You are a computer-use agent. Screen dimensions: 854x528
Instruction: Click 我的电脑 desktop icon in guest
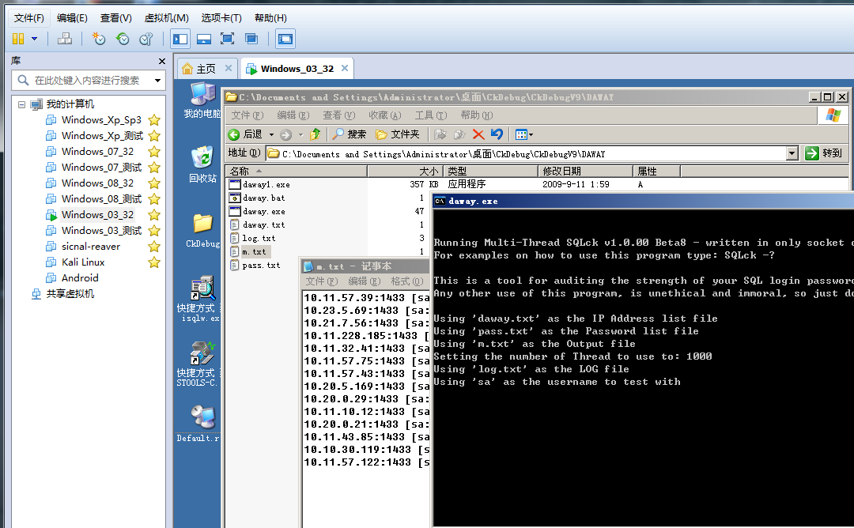coord(202,100)
